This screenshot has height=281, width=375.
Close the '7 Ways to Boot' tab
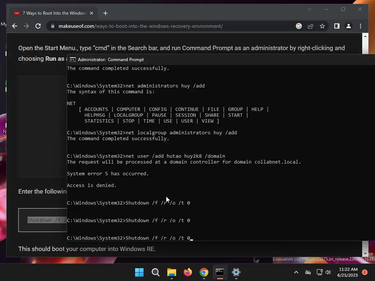point(91,13)
